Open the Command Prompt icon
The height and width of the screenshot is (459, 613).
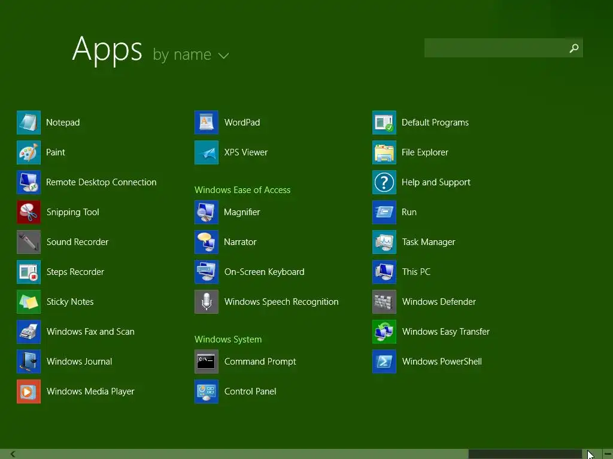coord(207,362)
